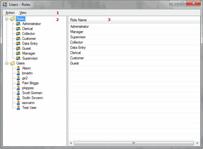203x149 pixels.
Task: Collapse the Roles tree node
Action: (7, 19)
